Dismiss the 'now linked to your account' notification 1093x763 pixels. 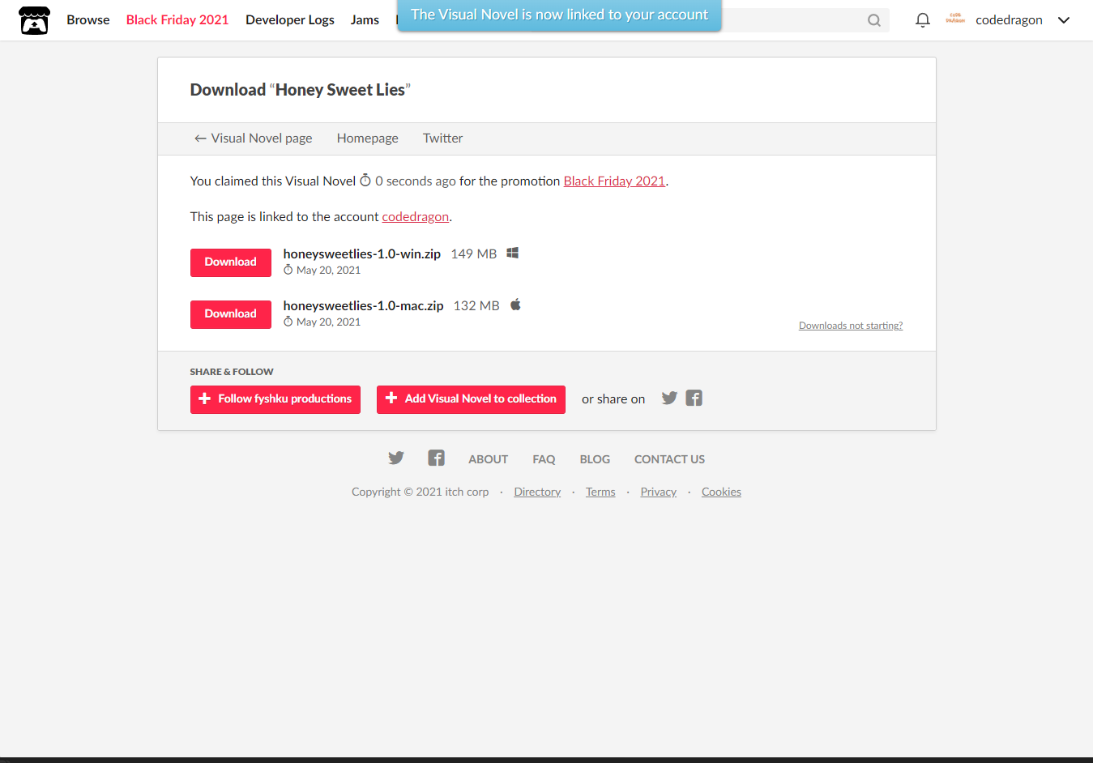click(559, 15)
